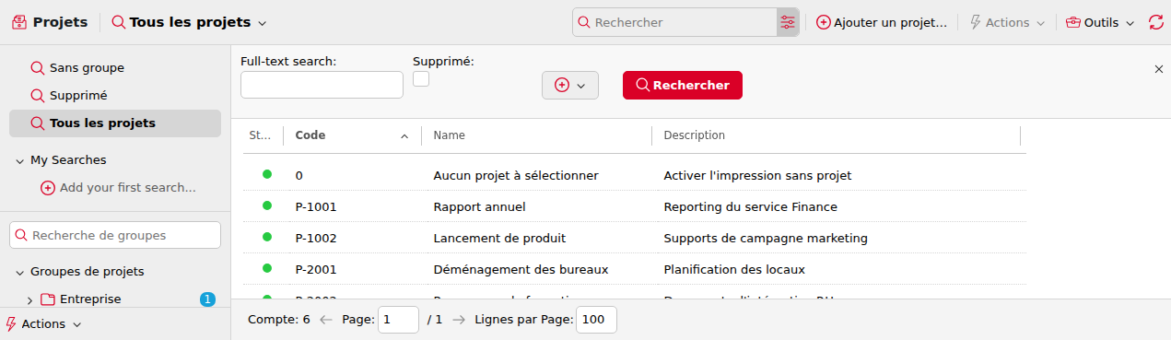Tick the Supprimé checkbox
This screenshot has height=340, width=1171.
(421, 79)
